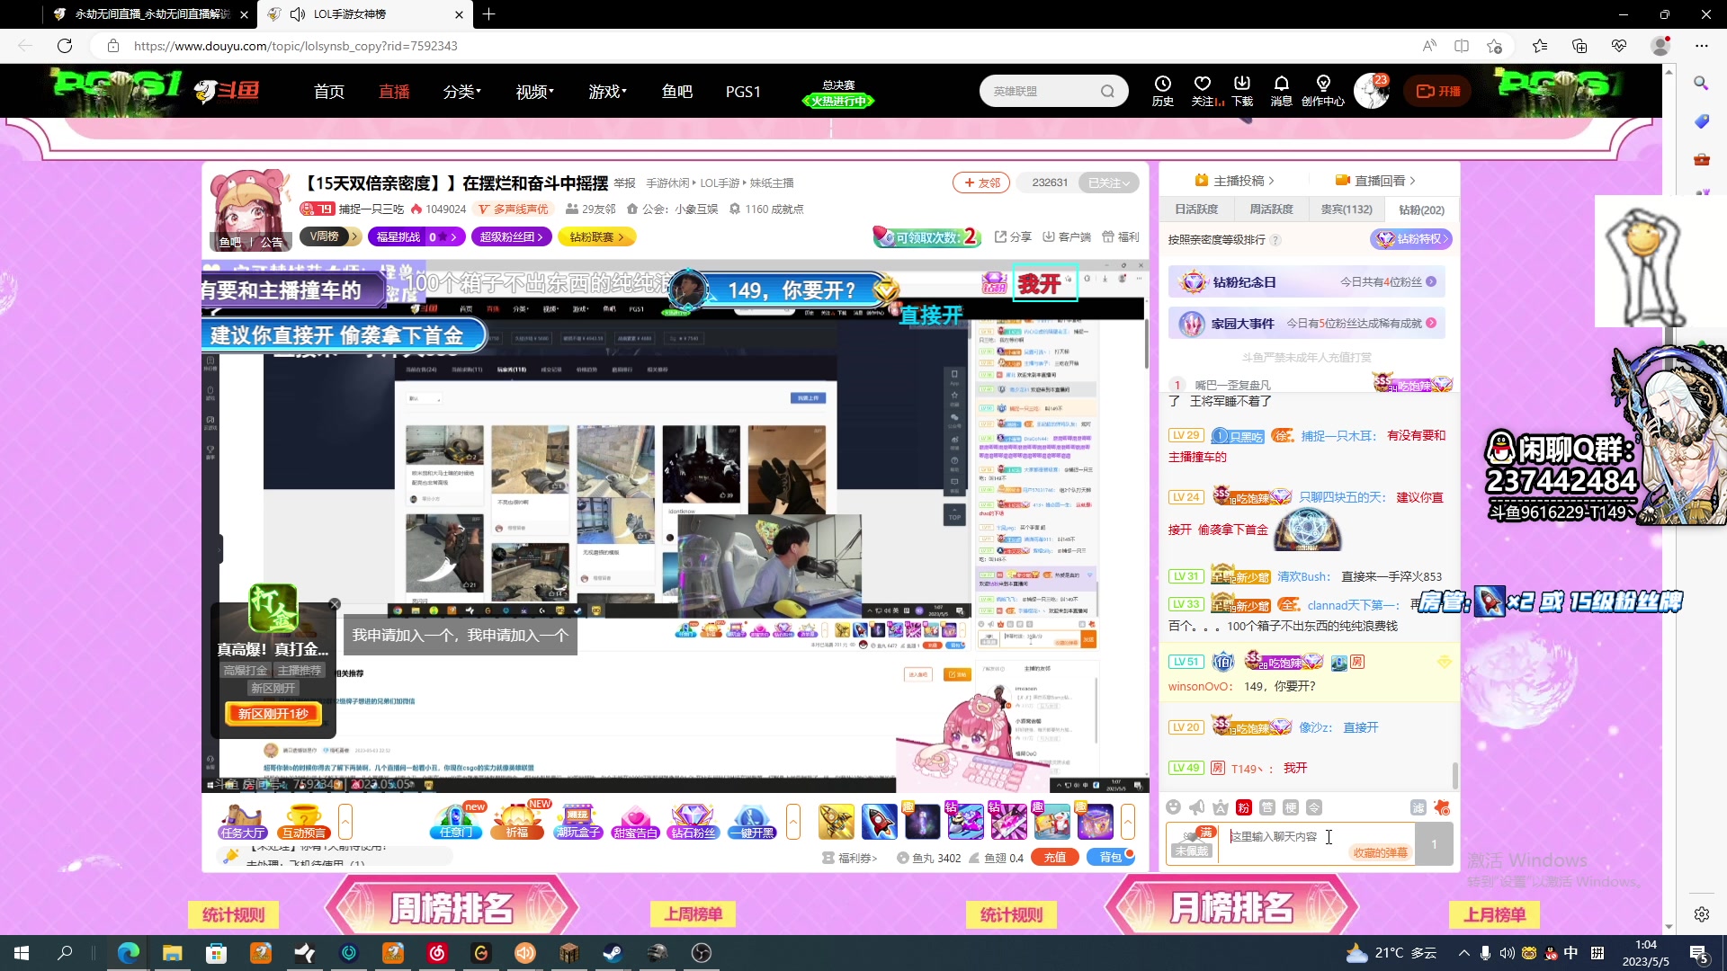Click the orange 开播 button
This screenshot has width=1727, height=971.
click(1438, 91)
